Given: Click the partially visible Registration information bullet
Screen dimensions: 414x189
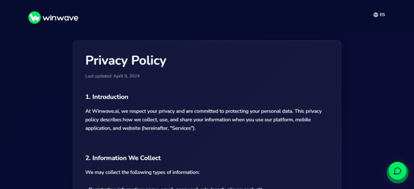Looking at the screenshot, I should [x=174, y=188].
